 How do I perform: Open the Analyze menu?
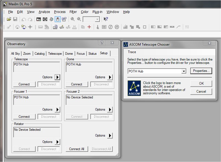44,12
